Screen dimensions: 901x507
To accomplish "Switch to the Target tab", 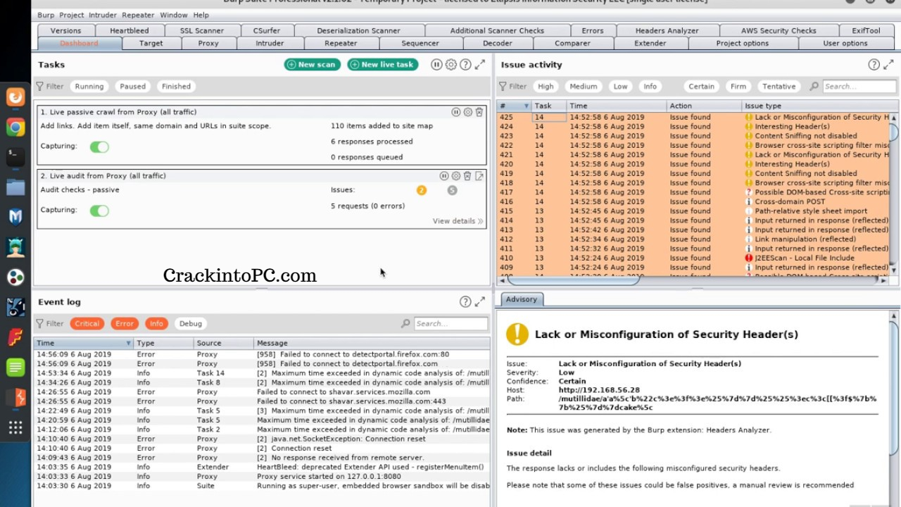I will (151, 43).
